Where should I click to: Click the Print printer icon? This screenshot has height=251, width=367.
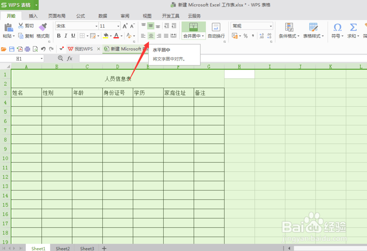tap(28, 49)
